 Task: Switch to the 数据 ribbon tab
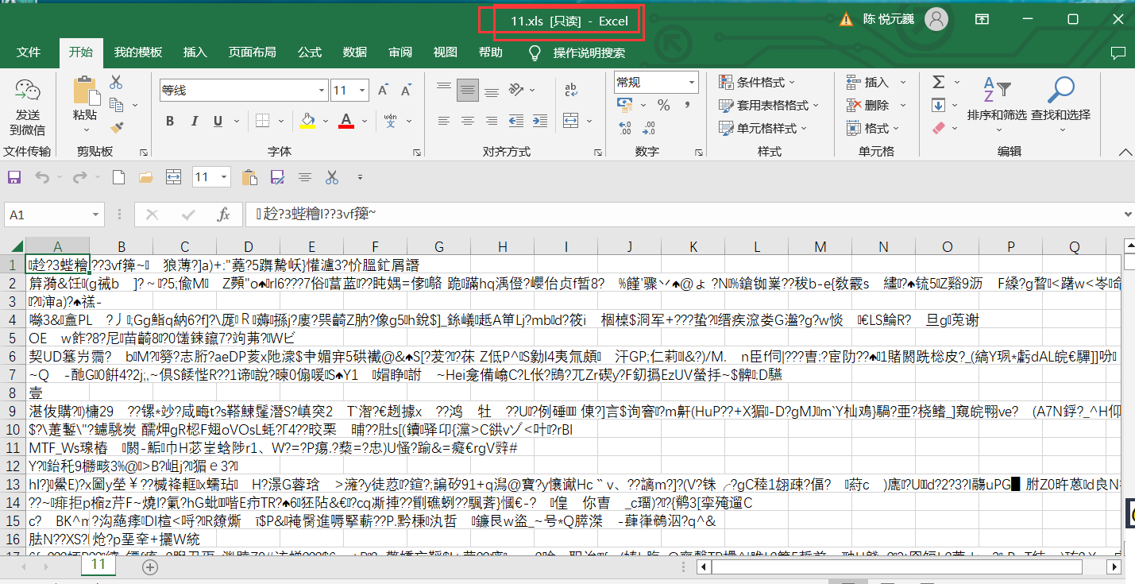(354, 52)
